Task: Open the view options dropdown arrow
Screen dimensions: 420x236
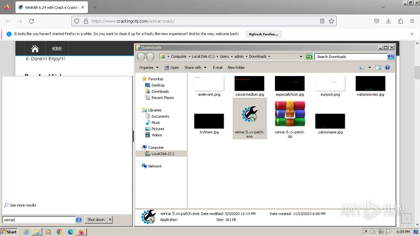Action: click(x=369, y=68)
